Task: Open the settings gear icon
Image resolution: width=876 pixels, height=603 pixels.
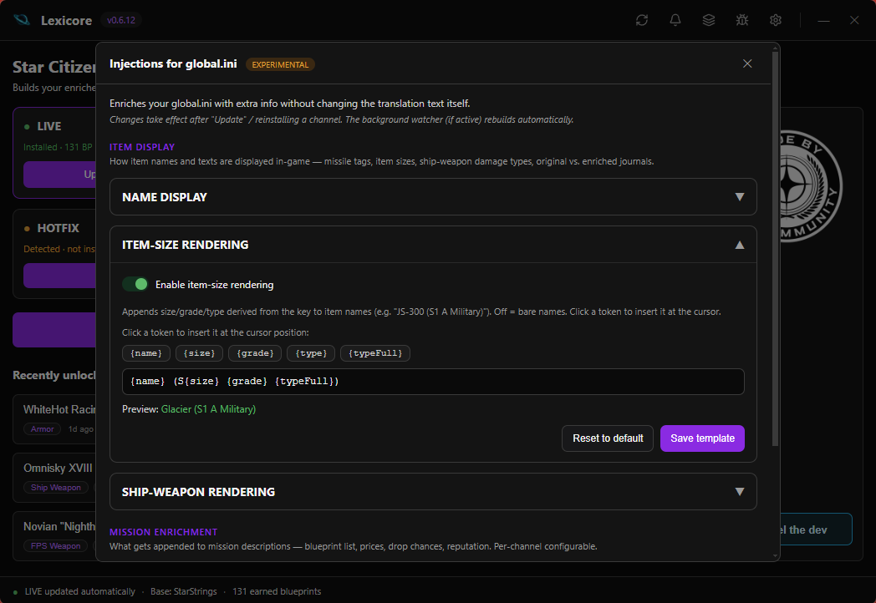Action: point(776,20)
